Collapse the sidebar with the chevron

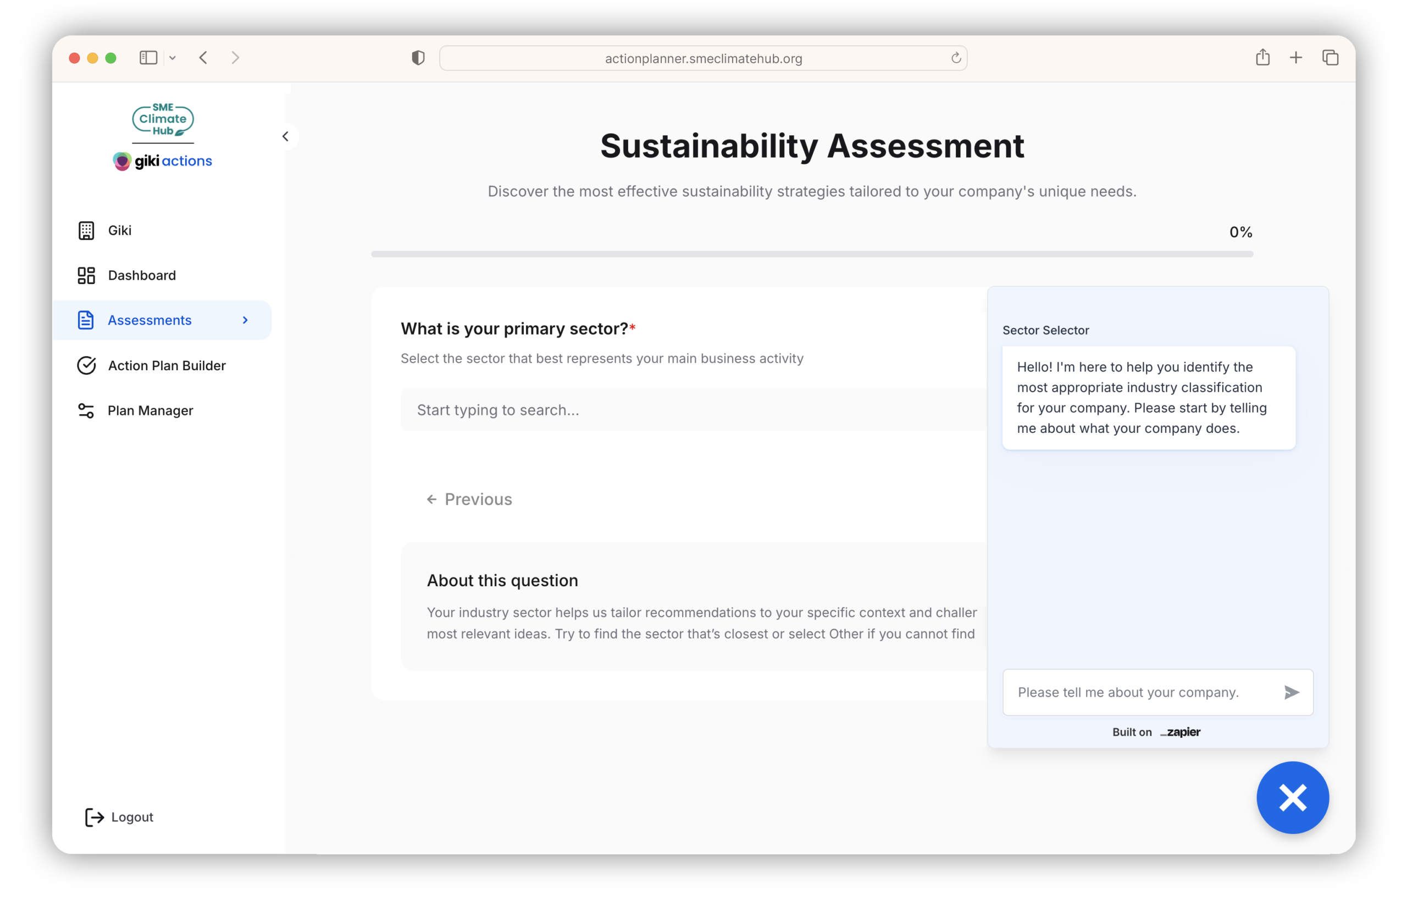coord(286,137)
